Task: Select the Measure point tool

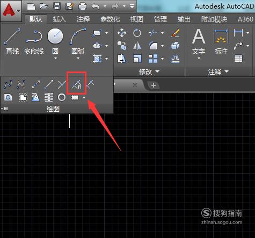Action: [90, 84]
